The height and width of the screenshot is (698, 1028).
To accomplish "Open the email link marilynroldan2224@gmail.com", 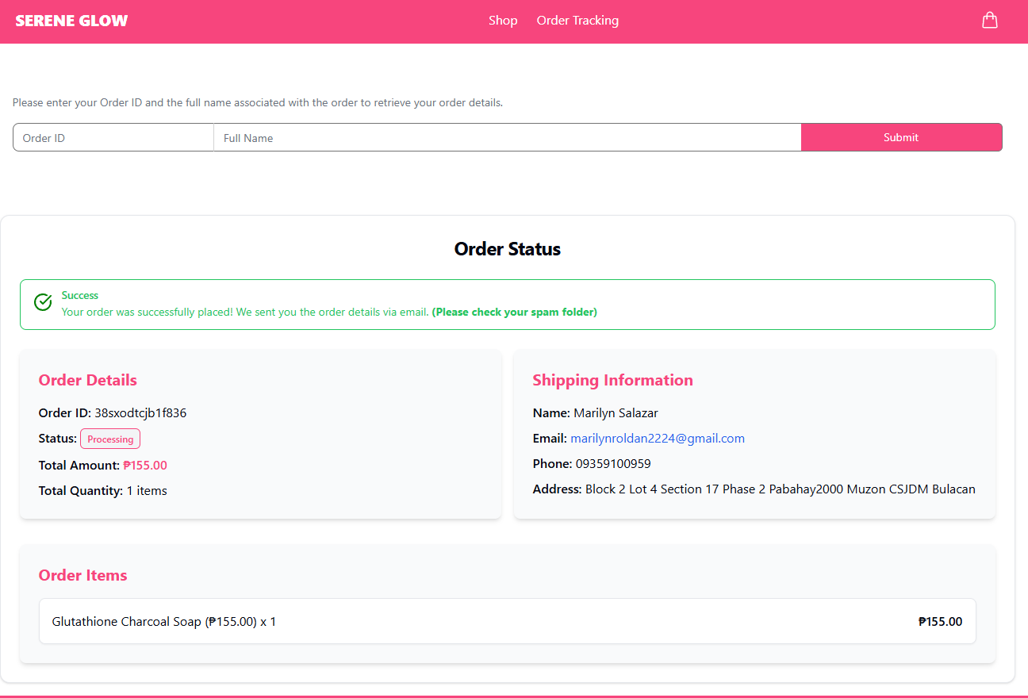I will click(658, 438).
